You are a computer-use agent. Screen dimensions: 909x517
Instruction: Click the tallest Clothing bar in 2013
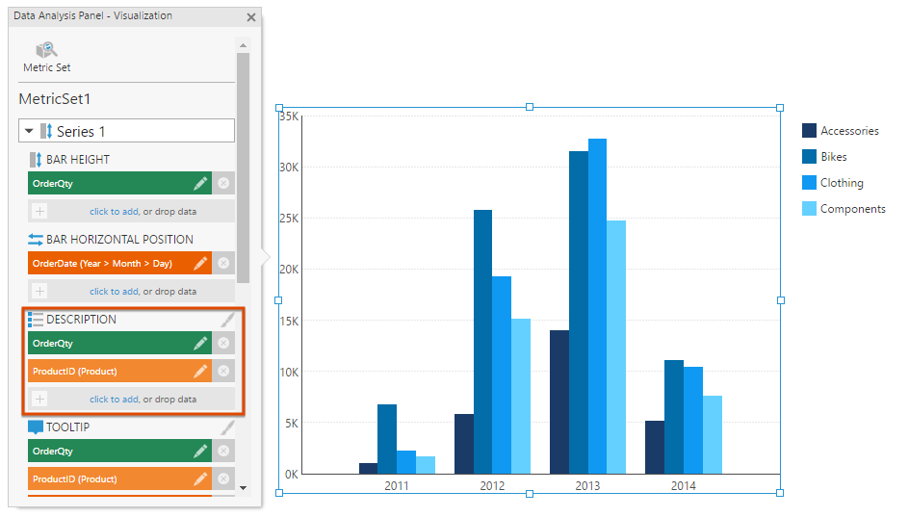pos(597,306)
